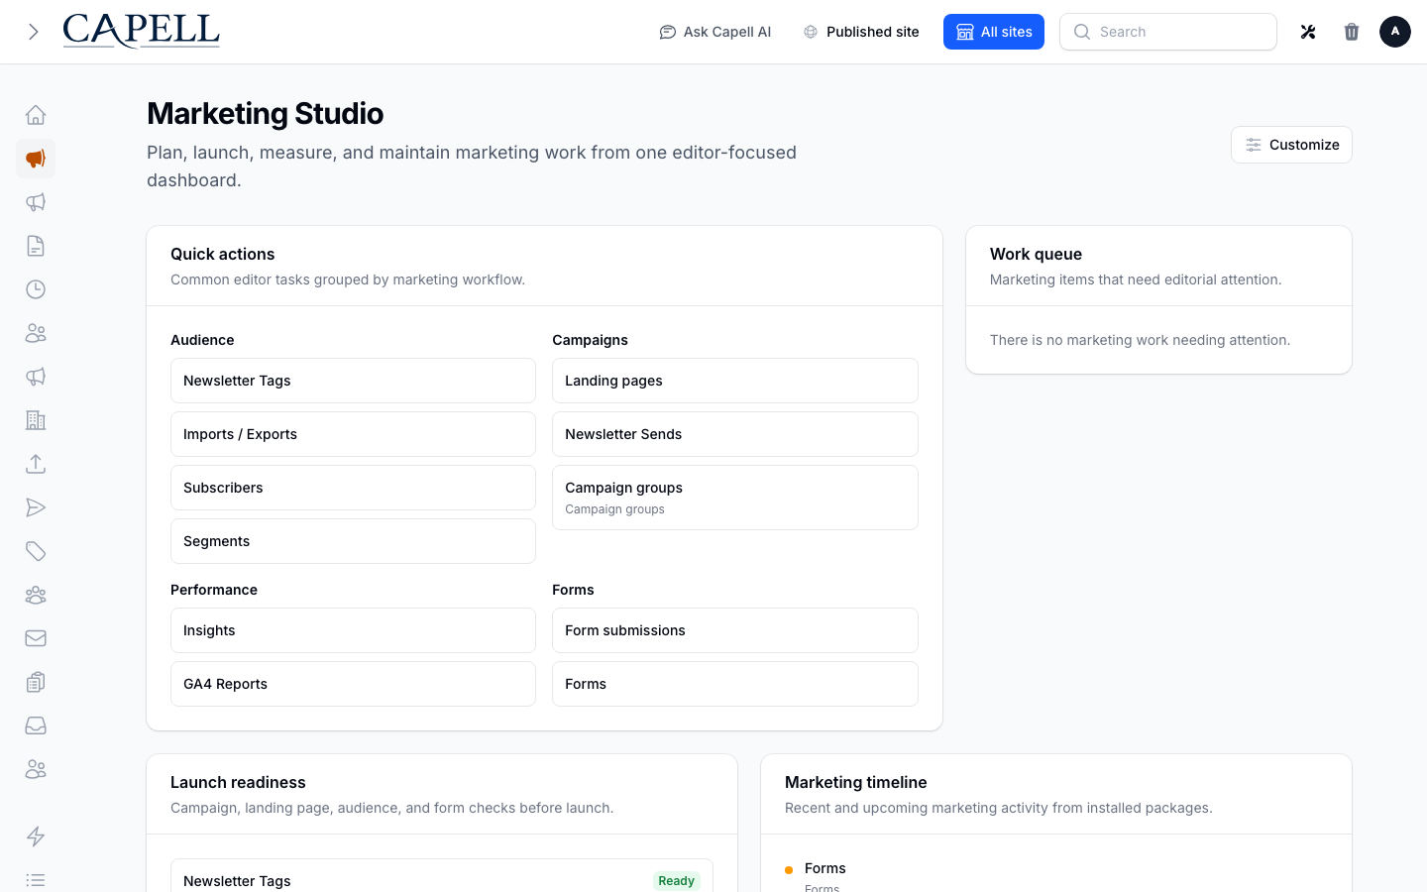Open the Home icon in the sidebar

36,115
